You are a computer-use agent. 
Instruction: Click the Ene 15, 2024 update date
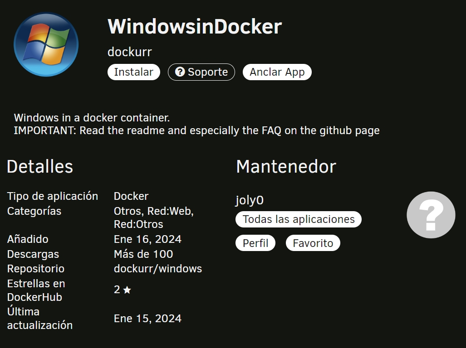[148, 319]
